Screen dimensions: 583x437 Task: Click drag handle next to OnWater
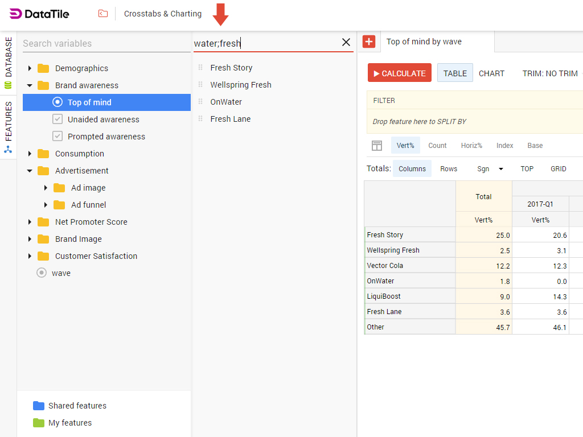coord(200,102)
